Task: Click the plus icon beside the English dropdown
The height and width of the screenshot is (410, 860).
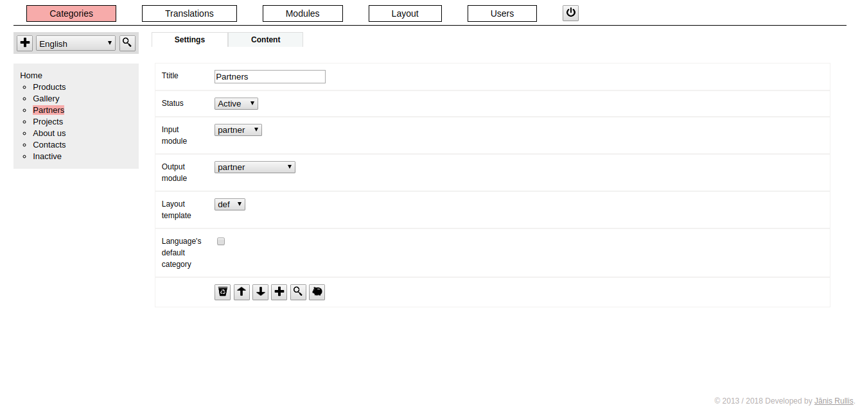Action: (25, 43)
